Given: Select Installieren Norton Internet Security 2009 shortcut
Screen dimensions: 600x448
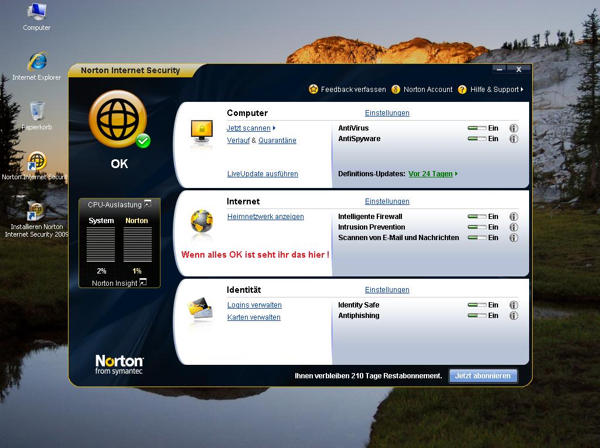Looking at the screenshot, I should pyautogui.click(x=37, y=219).
